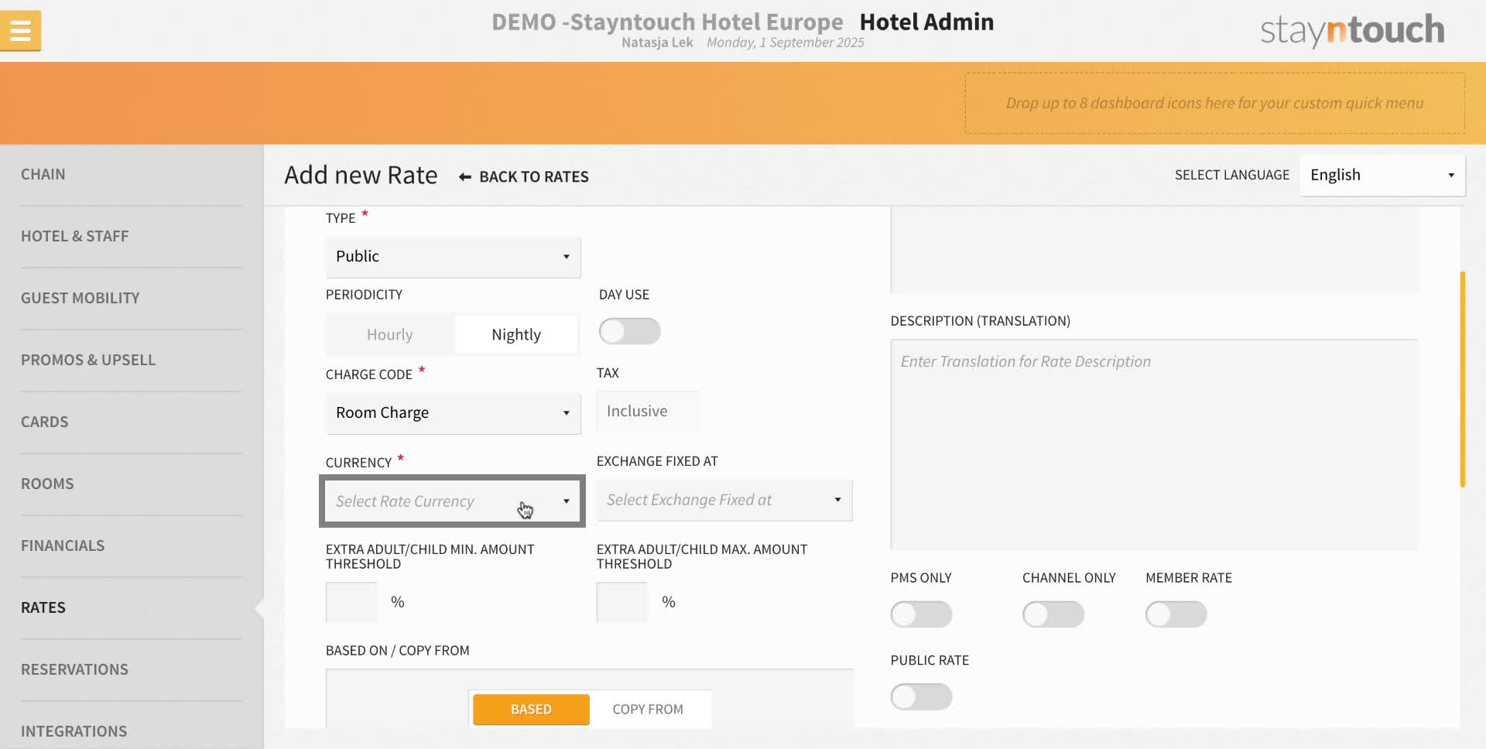Open the Type dropdown showing Public
This screenshot has height=749, width=1486.
click(x=453, y=257)
